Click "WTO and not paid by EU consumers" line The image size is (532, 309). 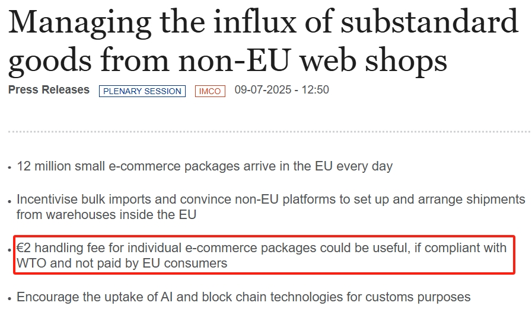coord(122,263)
